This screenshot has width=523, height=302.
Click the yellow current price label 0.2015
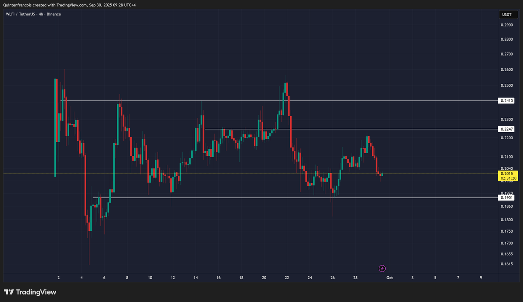507,174
